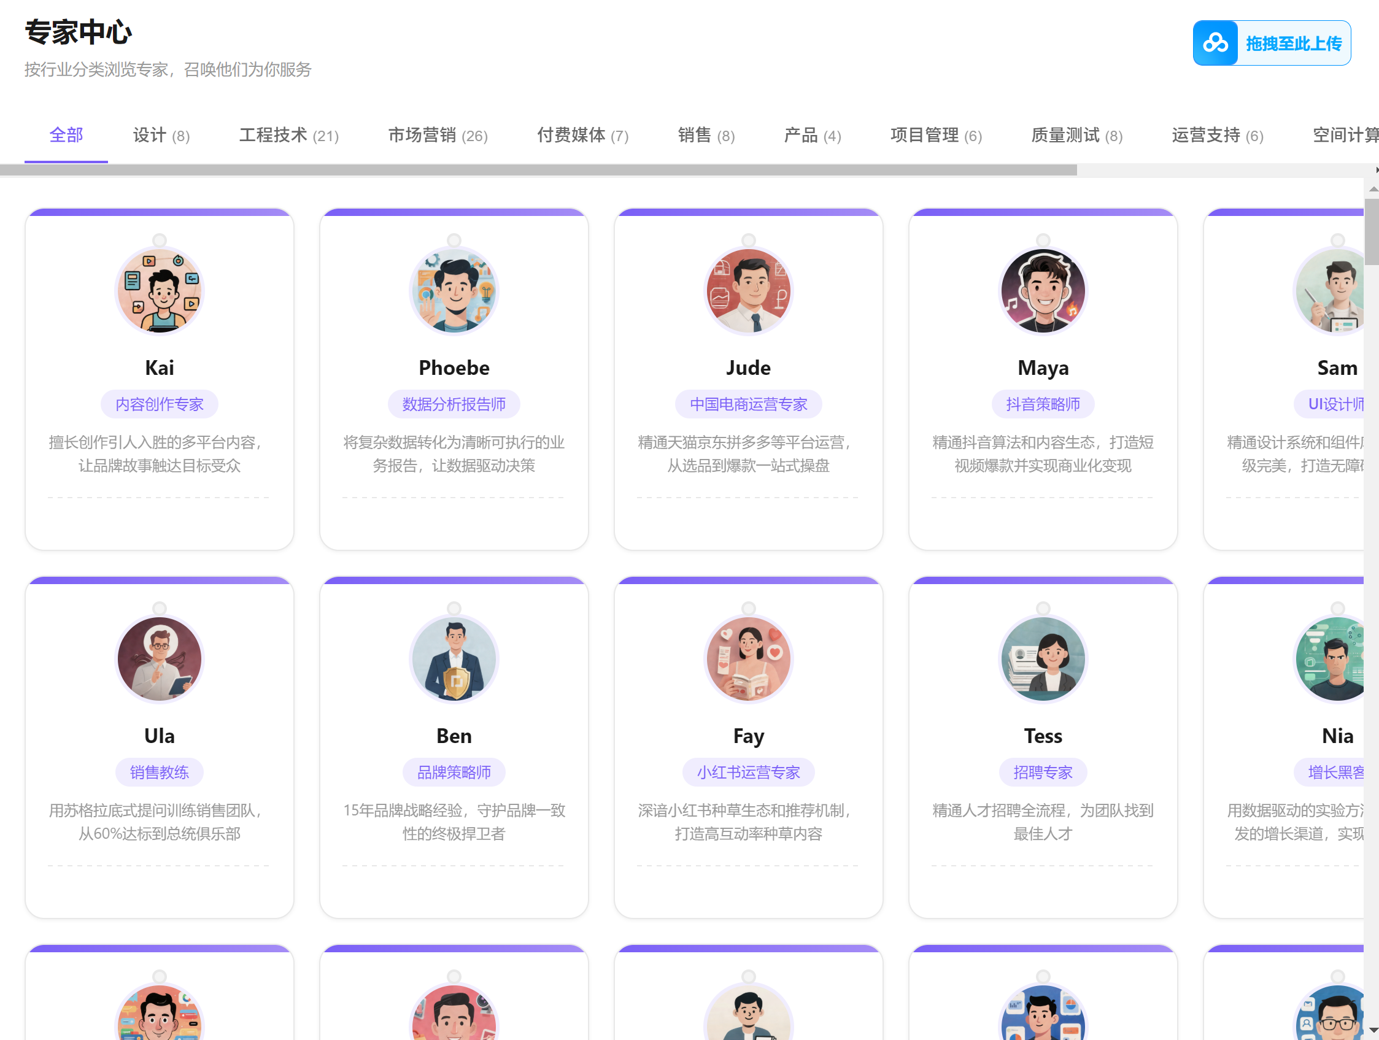Open the 工程技术 category tab
Screen dimensions: 1379x1040
(288, 135)
